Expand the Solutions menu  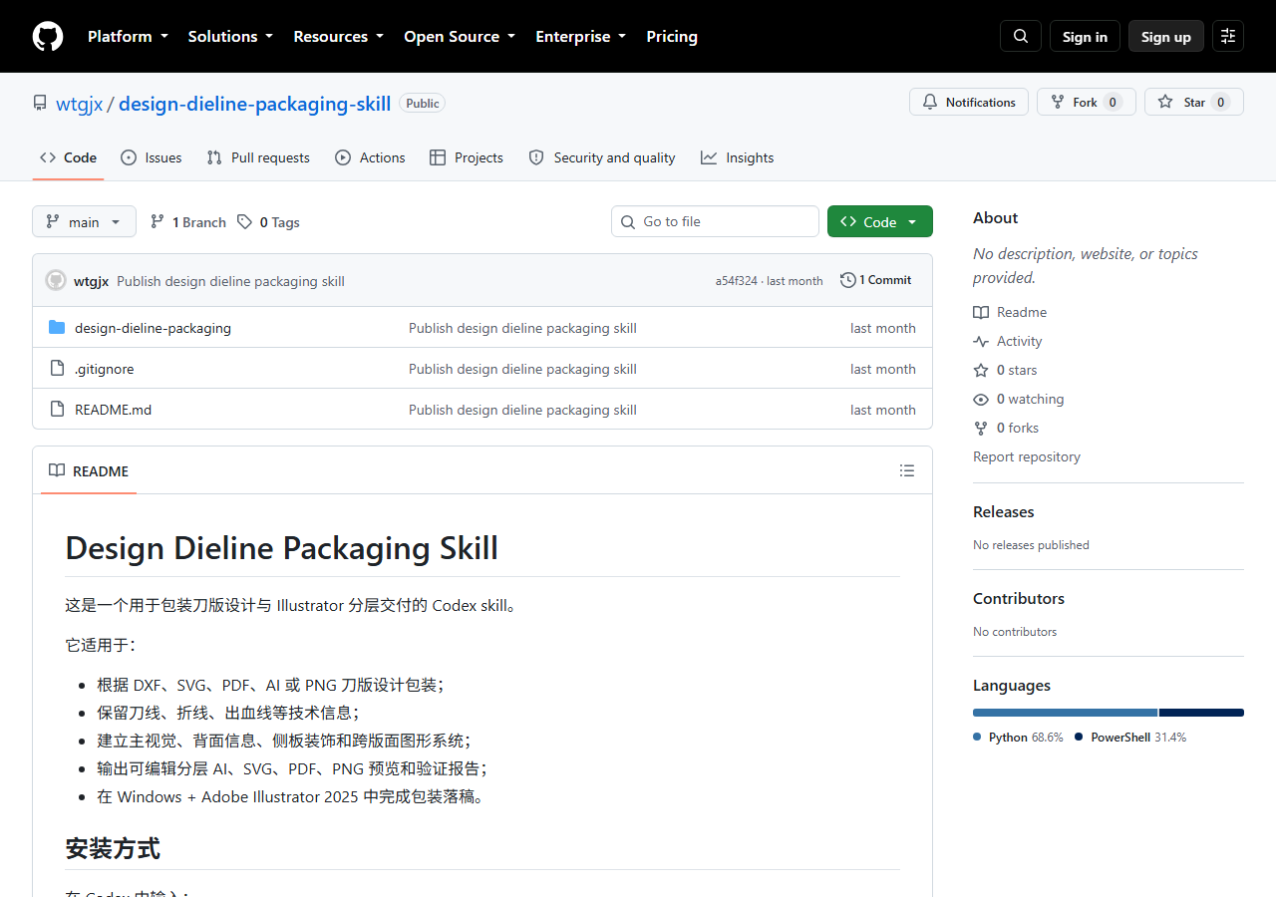[230, 36]
